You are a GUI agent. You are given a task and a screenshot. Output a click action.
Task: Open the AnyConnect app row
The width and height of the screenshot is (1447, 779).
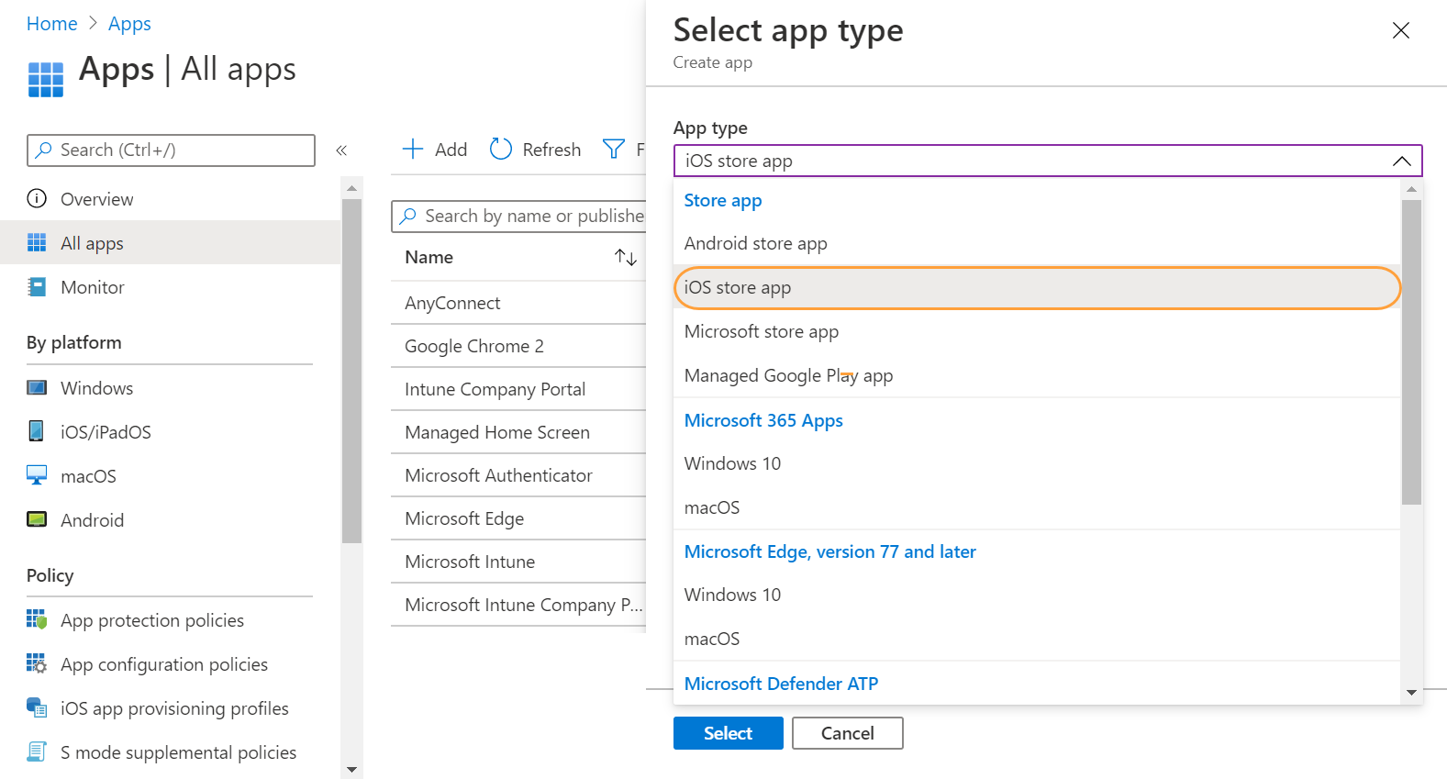[x=518, y=303]
